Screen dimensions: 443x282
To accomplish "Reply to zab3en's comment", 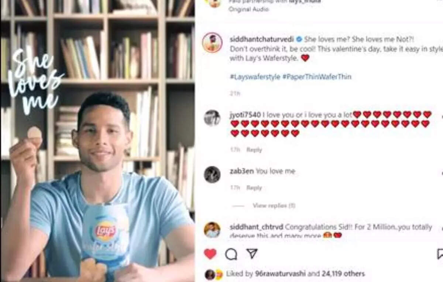I will click(254, 188).
